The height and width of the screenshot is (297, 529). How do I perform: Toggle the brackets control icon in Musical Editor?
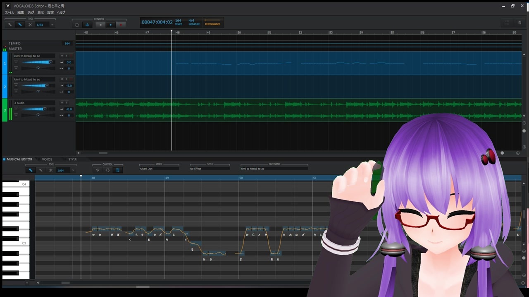107,170
